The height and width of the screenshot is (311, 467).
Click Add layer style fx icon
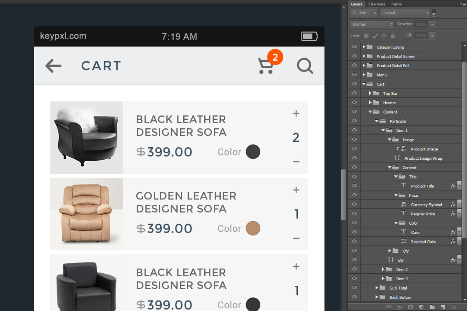click(x=399, y=307)
